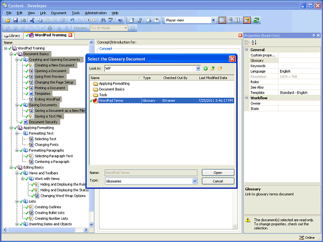This screenshot has height=242, width=323.
Task: Click the Open folder toolbar icon
Action: click(x=8, y=20)
